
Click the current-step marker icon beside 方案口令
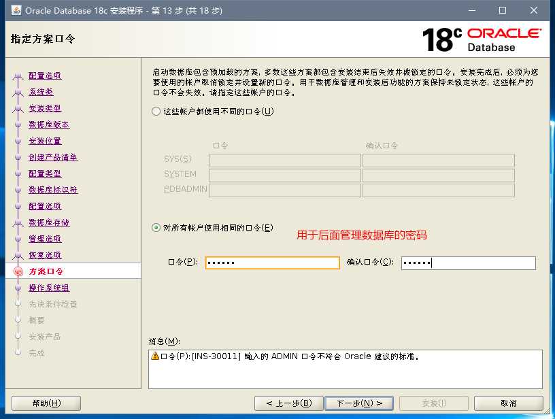(18, 271)
